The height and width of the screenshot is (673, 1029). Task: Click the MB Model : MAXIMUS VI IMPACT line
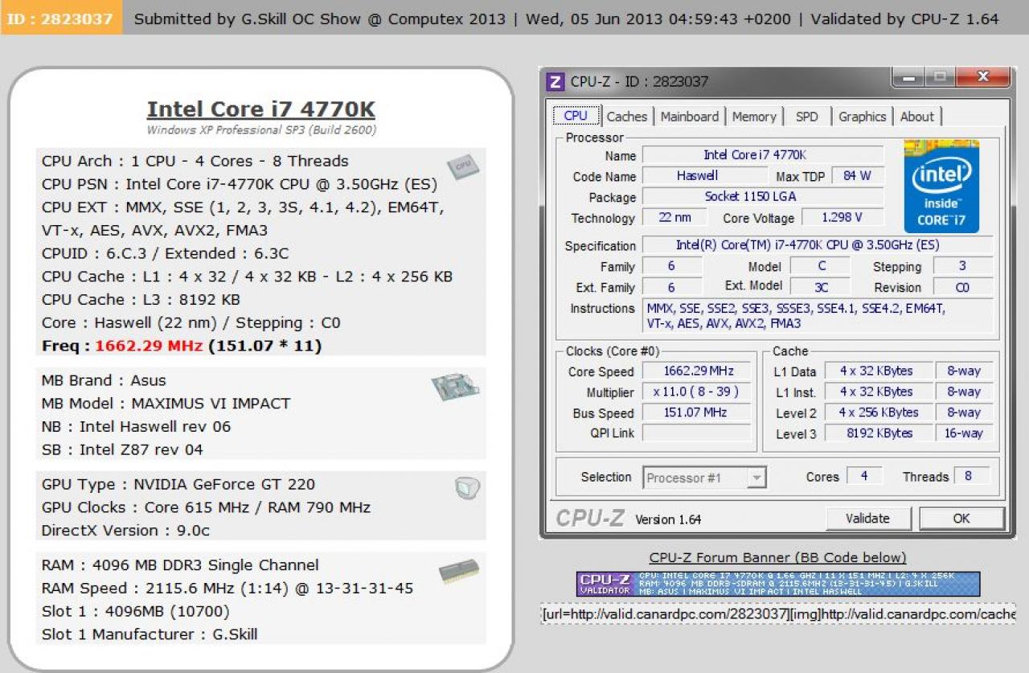click(x=166, y=404)
